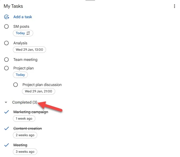Click the Completed (3) section header
Image resolution: width=180 pixels, height=157 pixels.
coord(25,102)
